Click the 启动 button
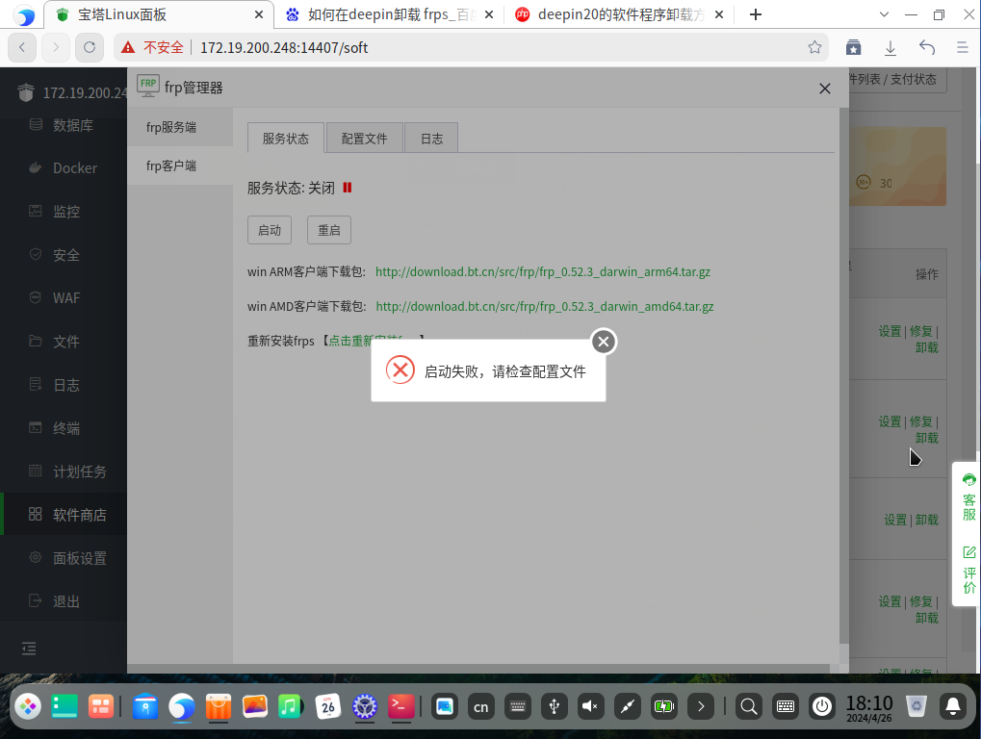The image size is (981, 739). coord(270,230)
